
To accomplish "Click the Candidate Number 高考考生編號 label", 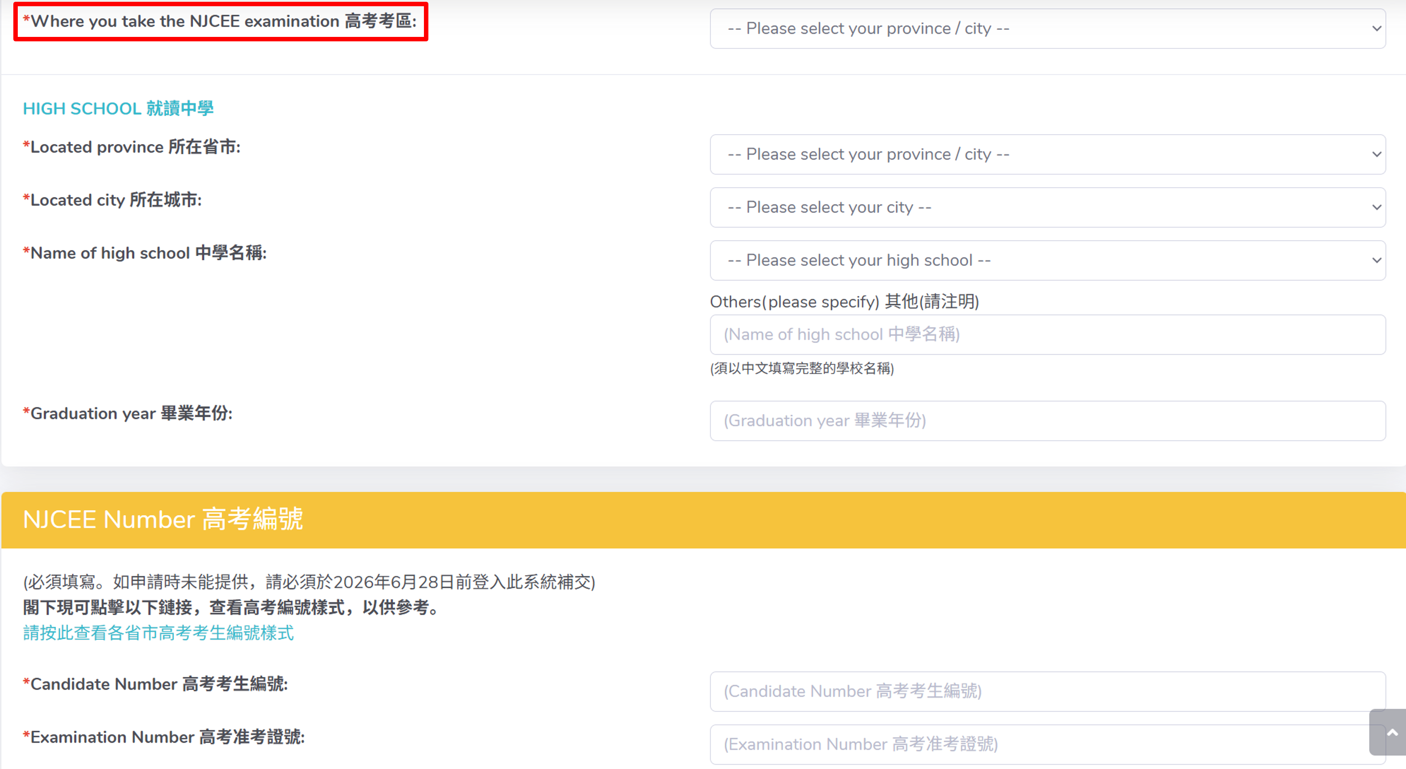I will (x=155, y=684).
